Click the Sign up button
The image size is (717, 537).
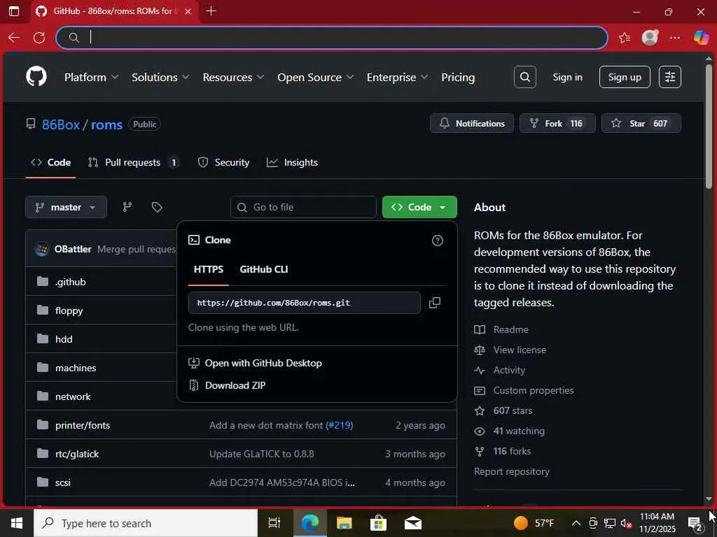tap(625, 77)
